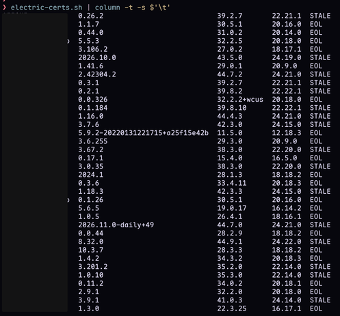Select version 2024.1

91,175
